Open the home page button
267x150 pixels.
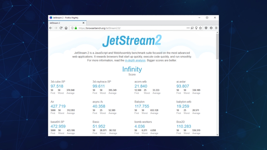point(66,28)
